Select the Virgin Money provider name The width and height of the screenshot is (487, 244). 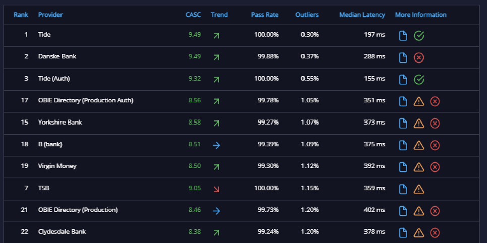[57, 166]
